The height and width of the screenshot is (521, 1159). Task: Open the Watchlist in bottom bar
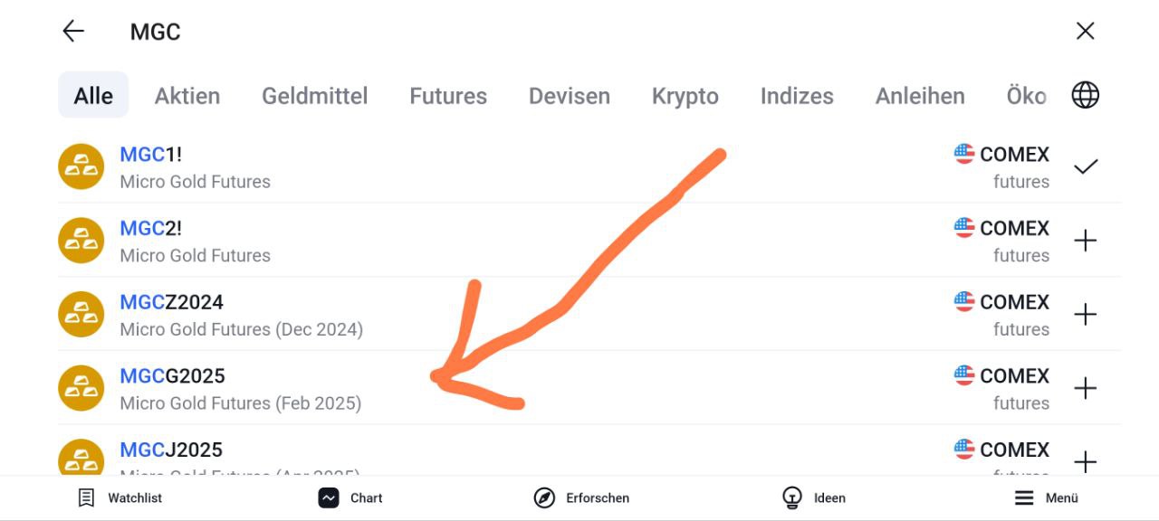(x=120, y=497)
